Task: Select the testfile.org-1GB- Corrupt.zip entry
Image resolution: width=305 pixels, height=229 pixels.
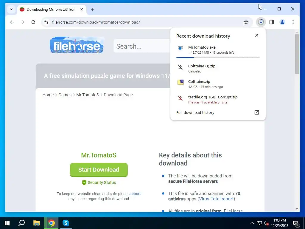Action: click(x=218, y=100)
